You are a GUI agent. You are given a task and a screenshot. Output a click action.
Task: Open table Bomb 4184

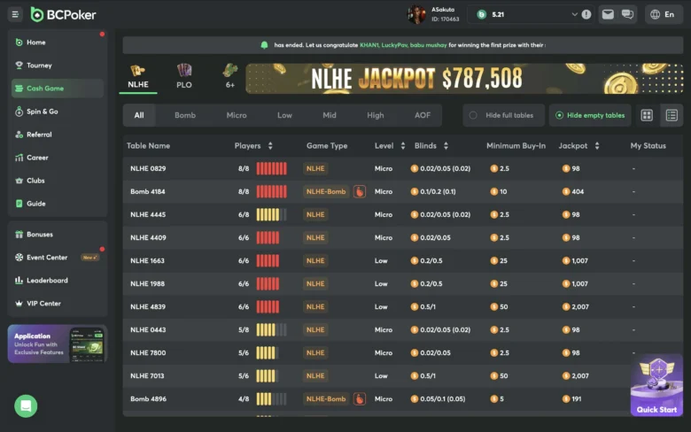pos(403,191)
